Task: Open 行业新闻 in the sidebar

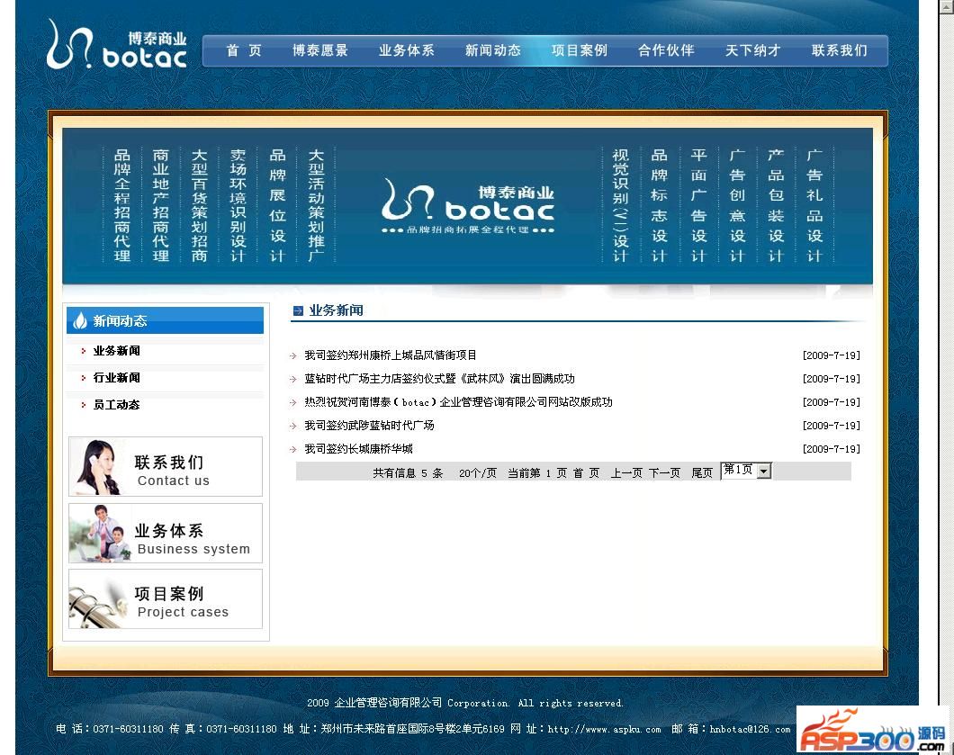Action: pyautogui.click(x=117, y=378)
